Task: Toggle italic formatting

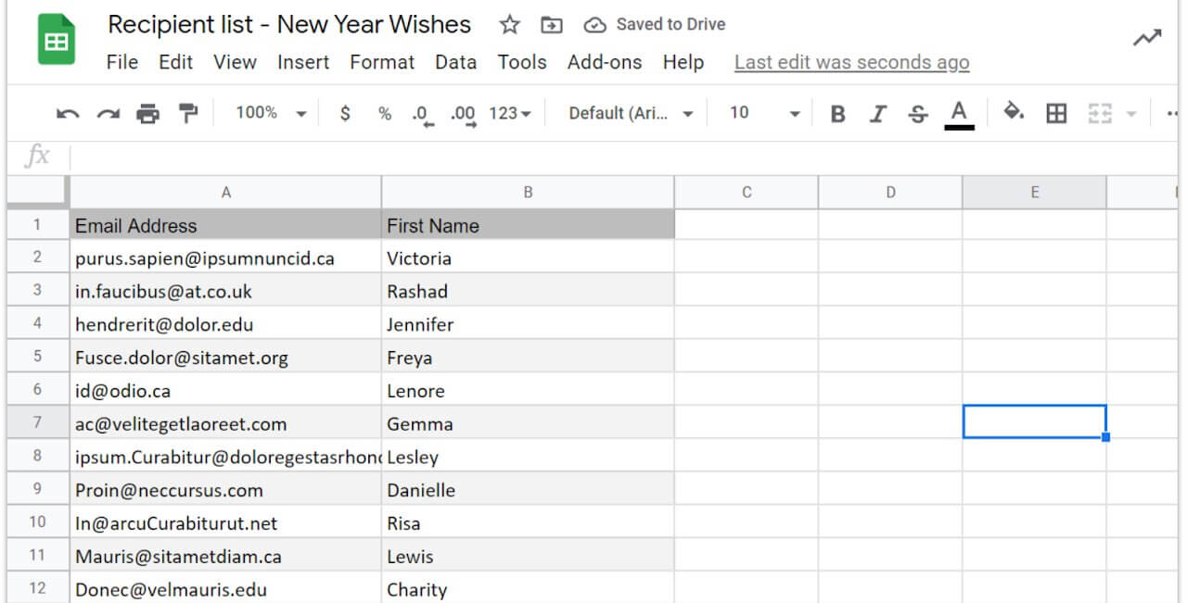Action: (877, 114)
